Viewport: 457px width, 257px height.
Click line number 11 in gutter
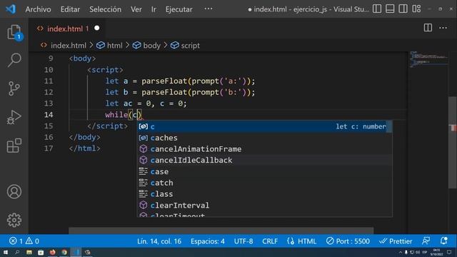[x=49, y=81]
